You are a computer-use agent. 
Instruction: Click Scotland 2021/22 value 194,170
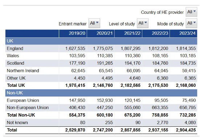coord(132,63)
